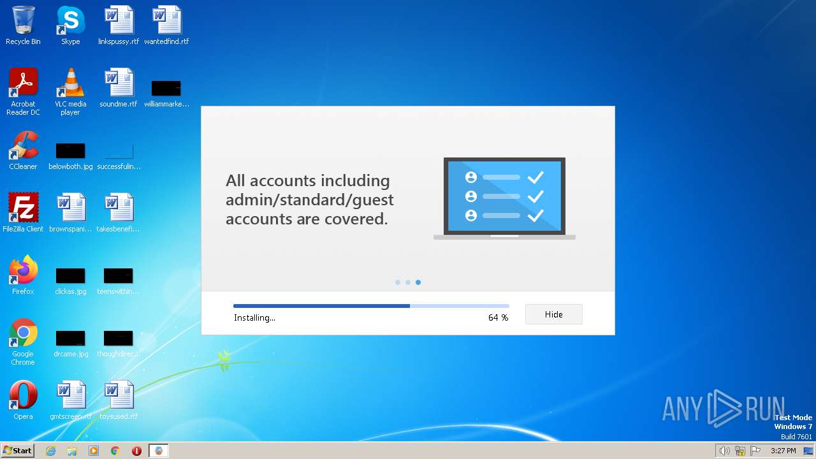Open the network tray icon
This screenshot has height=459, width=816.
coord(740,451)
